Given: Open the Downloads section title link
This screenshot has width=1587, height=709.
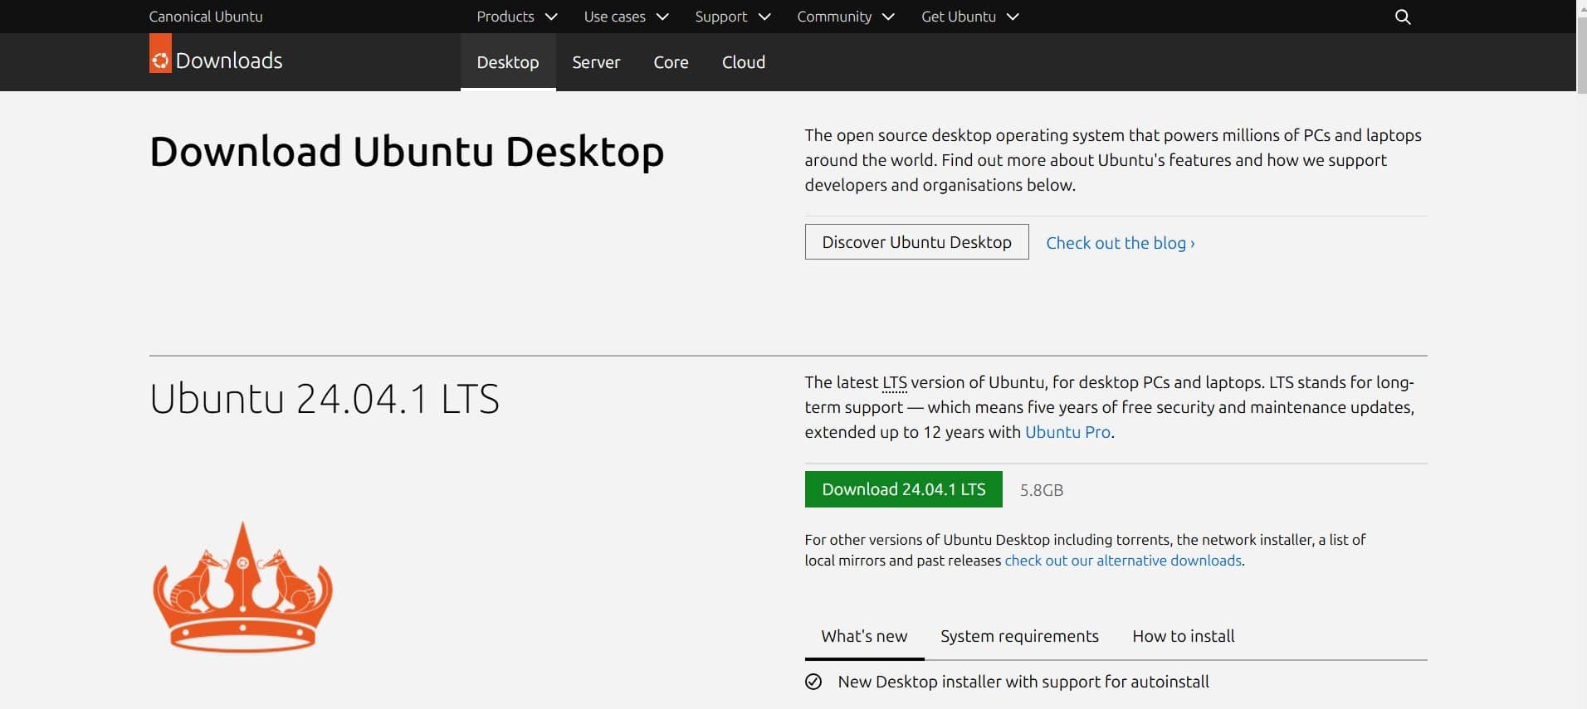Looking at the screenshot, I should click(229, 61).
